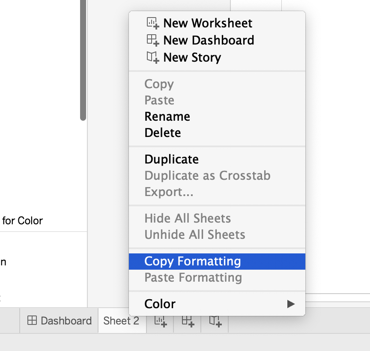Switch to the Dashboard tab
The width and height of the screenshot is (370, 351).
coord(60,321)
